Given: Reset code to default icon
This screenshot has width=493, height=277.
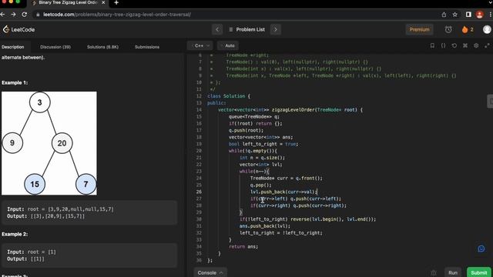Looking at the screenshot, I should coord(454,45).
